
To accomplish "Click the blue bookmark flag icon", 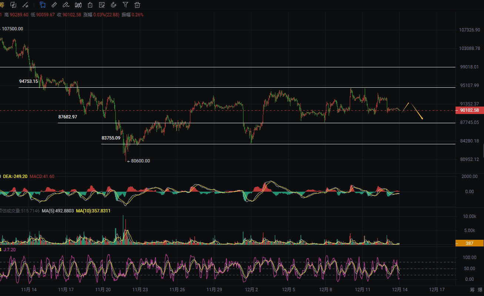I will (43, 5).
